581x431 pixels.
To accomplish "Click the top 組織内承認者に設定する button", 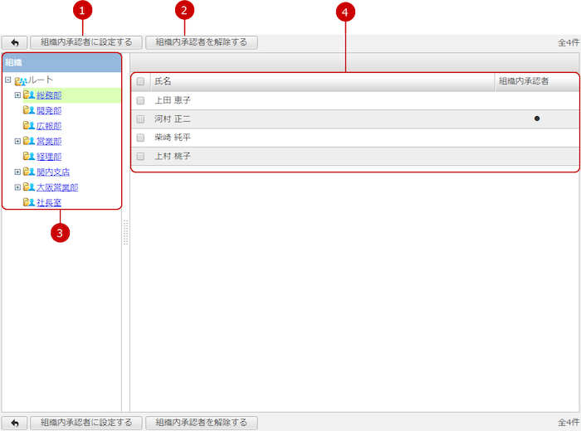I will (86, 41).
